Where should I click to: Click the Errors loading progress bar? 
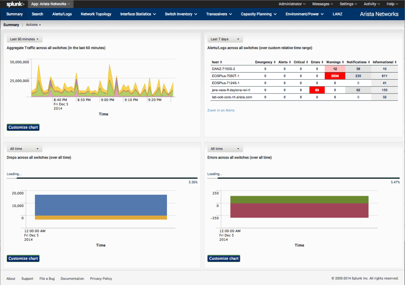point(303,178)
